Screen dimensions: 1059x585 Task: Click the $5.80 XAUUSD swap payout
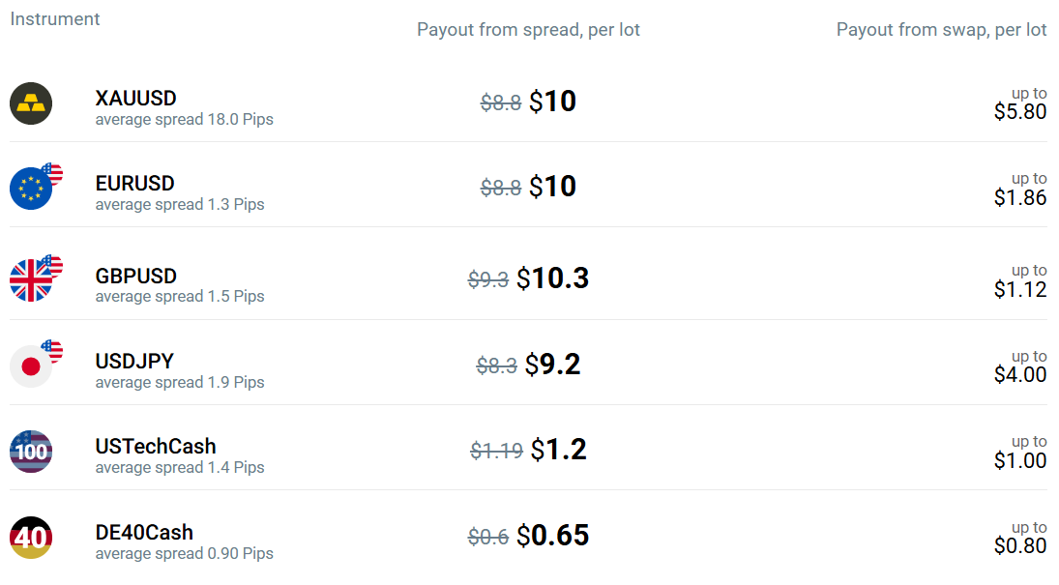[x=1019, y=111]
